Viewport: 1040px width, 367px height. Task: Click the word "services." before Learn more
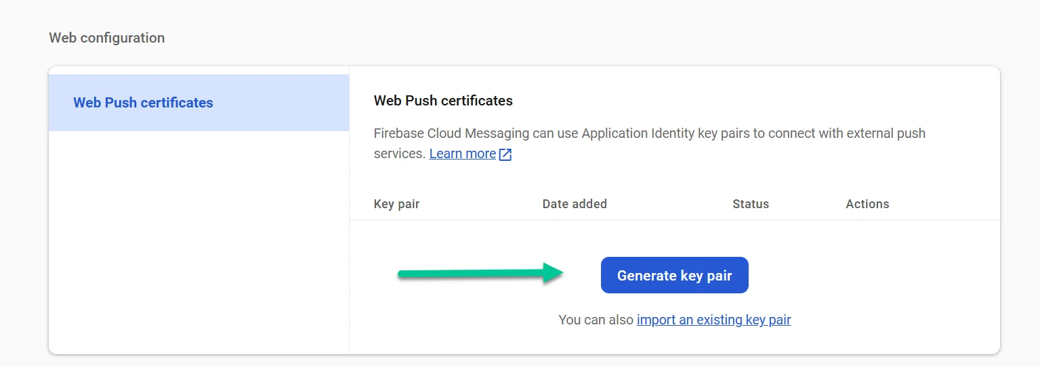tap(399, 153)
